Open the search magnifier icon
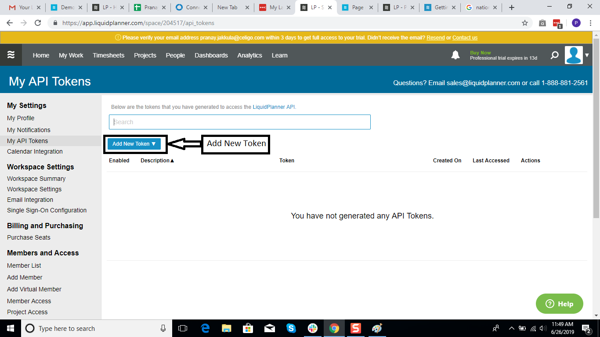The image size is (600, 337). click(x=555, y=55)
